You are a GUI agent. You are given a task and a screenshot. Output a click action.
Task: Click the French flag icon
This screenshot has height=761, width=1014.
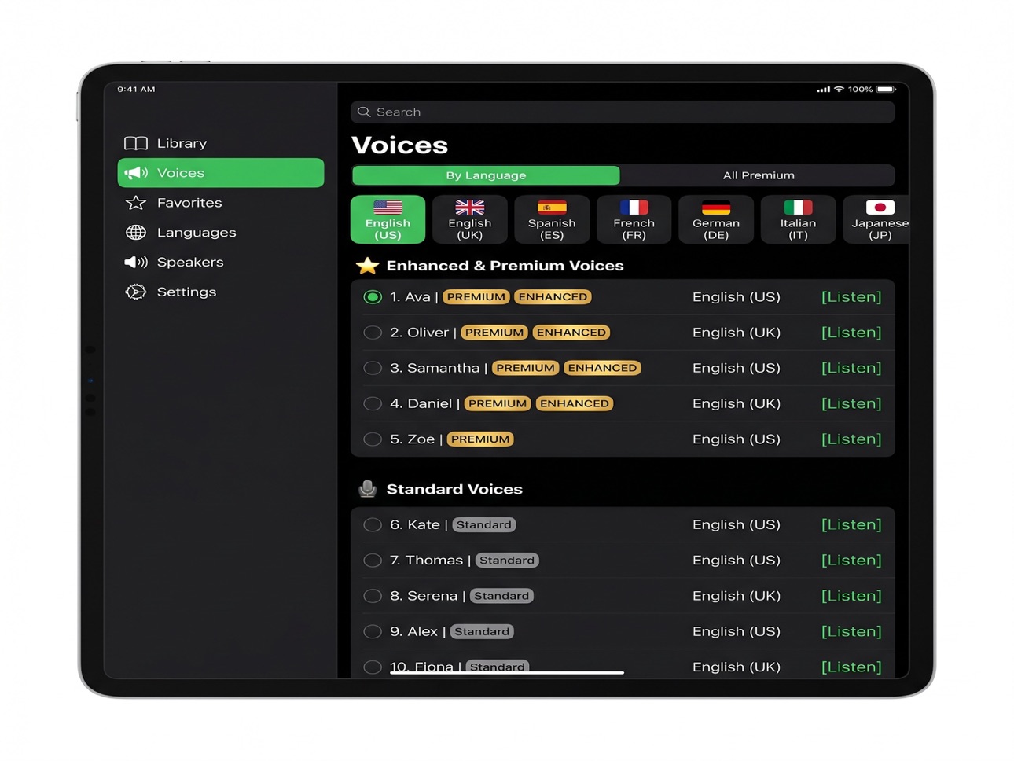pyautogui.click(x=634, y=208)
